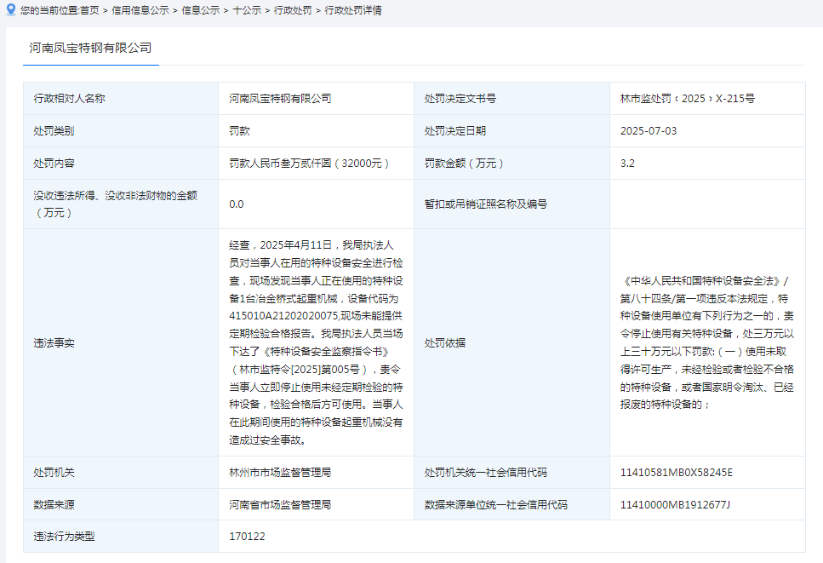823x563 pixels.
Task: Click 数据来源单位统一社会信用代码 label
Action: [496, 505]
